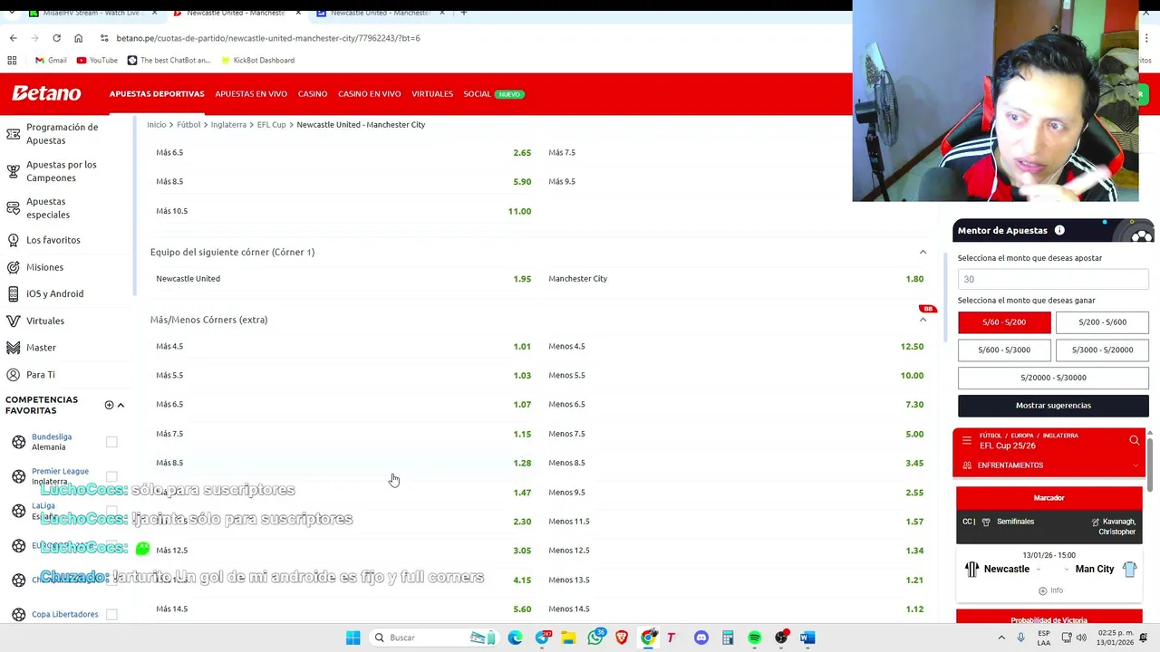Open Casino en Vivo menu item
Image resolution: width=1160 pixels, height=652 pixels.
click(369, 94)
